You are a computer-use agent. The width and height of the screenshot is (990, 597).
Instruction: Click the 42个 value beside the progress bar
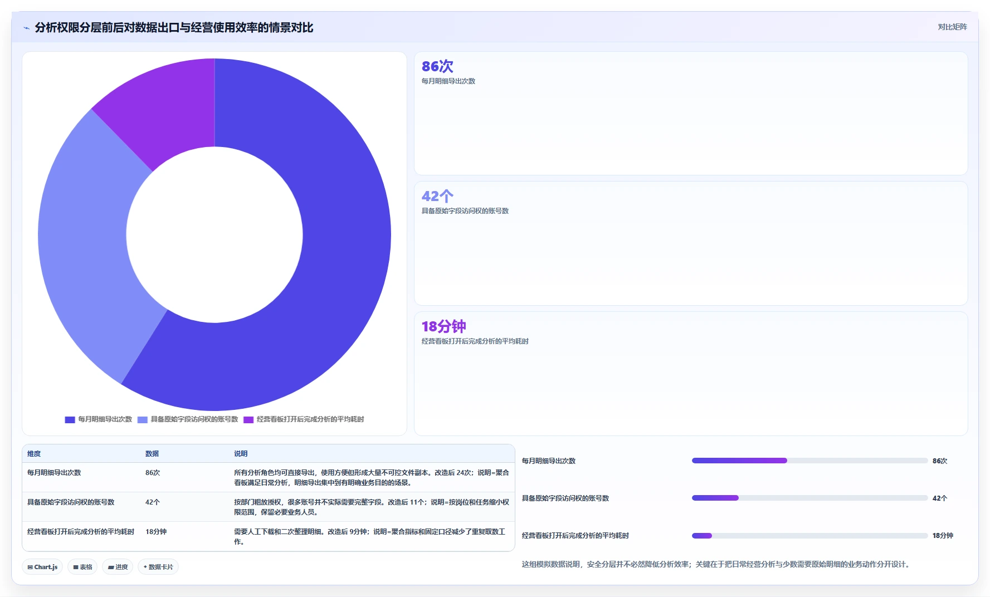(940, 498)
